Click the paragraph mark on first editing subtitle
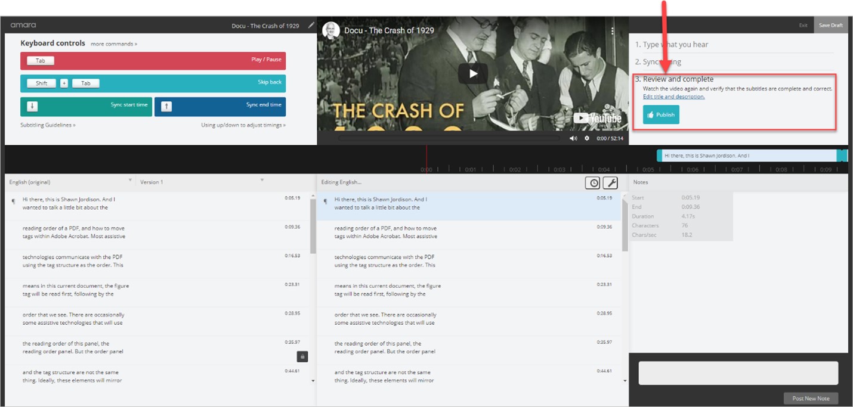Screen dimensions: 853x407 click(325, 201)
